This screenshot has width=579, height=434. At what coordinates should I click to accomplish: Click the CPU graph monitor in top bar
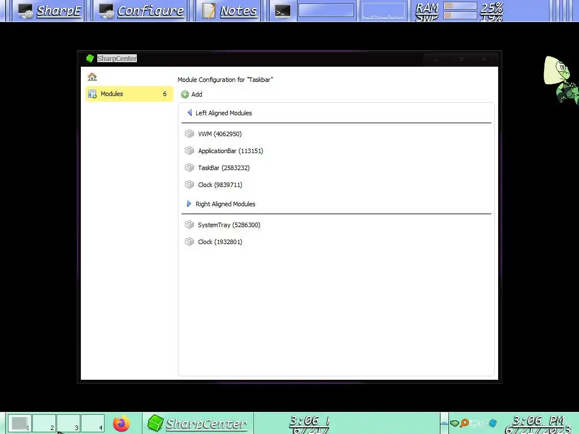[x=383, y=11]
